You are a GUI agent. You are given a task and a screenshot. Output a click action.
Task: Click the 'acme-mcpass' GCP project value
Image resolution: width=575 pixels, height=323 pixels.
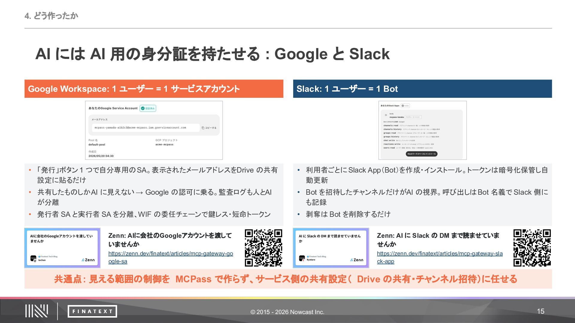click(x=164, y=145)
